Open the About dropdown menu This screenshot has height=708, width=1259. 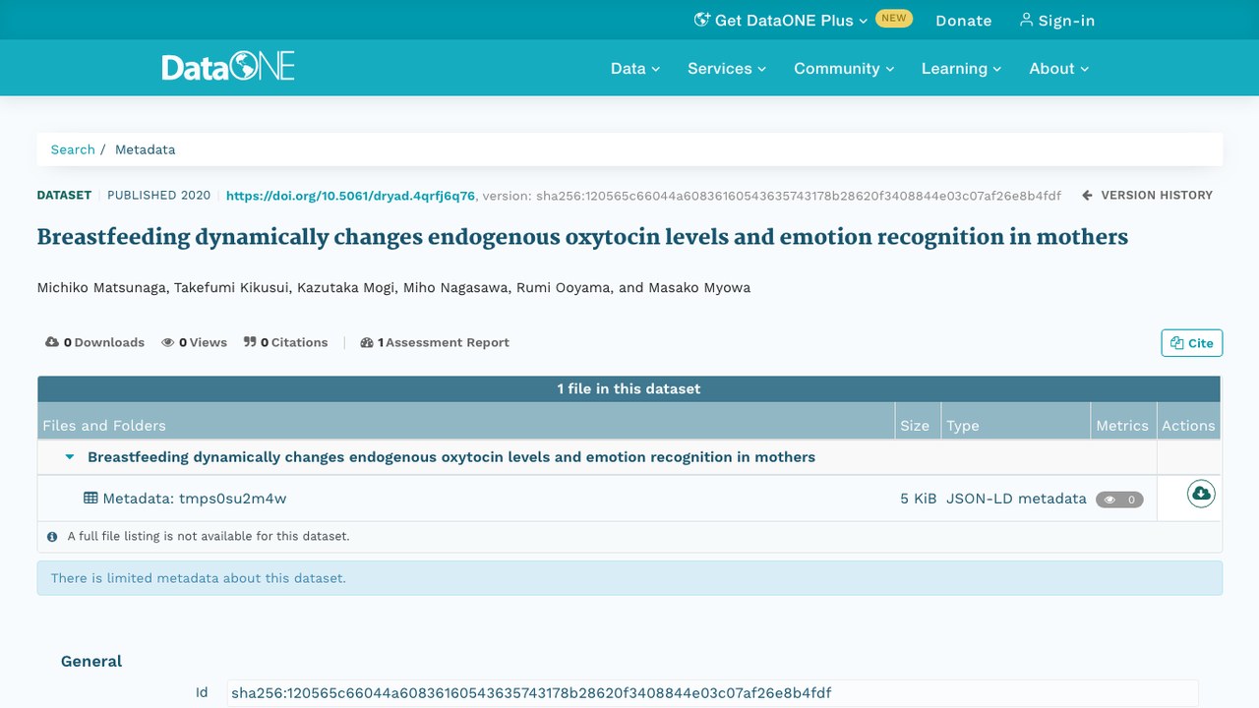click(x=1059, y=69)
